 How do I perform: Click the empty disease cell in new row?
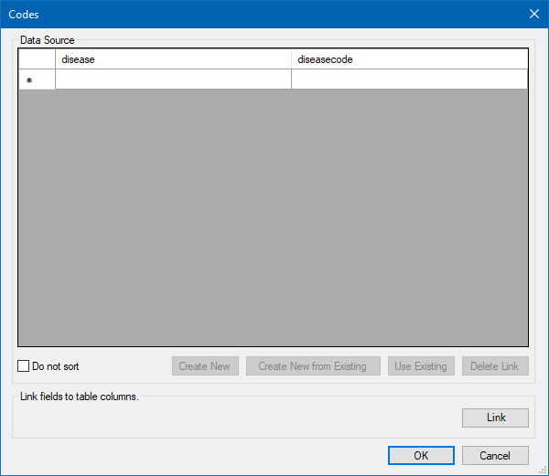click(x=173, y=79)
